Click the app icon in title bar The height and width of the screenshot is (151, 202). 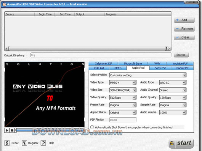[4, 4]
